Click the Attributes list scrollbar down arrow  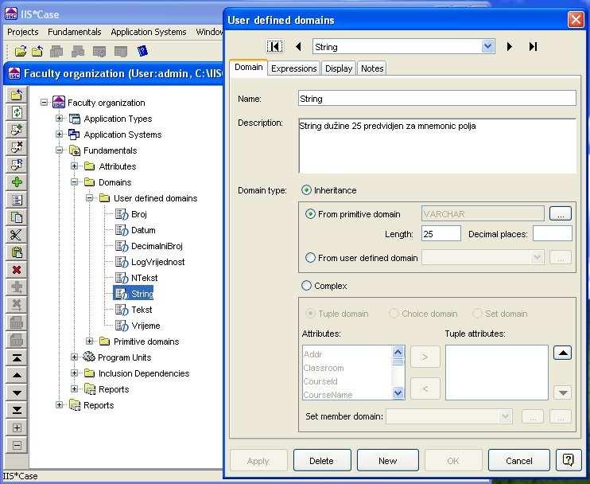tap(398, 393)
